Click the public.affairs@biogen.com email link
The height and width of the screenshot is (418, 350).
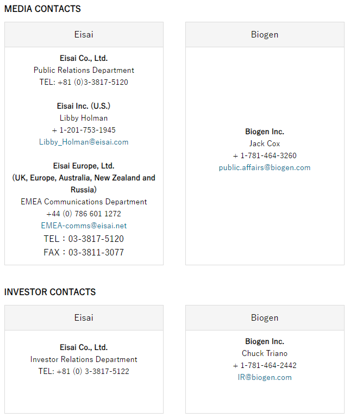click(x=265, y=167)
